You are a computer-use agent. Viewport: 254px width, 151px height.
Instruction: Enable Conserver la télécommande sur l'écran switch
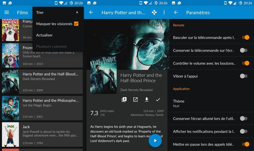[x=244, y=50]
